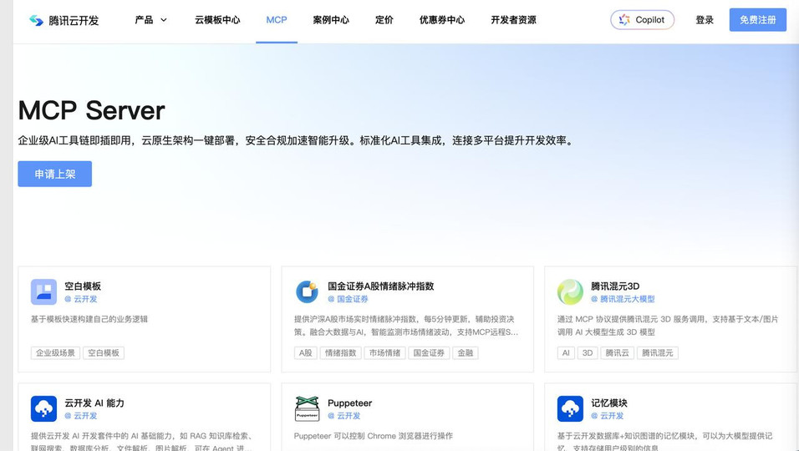Click the AI tag on 腾讯混元3D card
Image resolution: width=799 pixels, height=451 pixels.
tap(566, 352)
